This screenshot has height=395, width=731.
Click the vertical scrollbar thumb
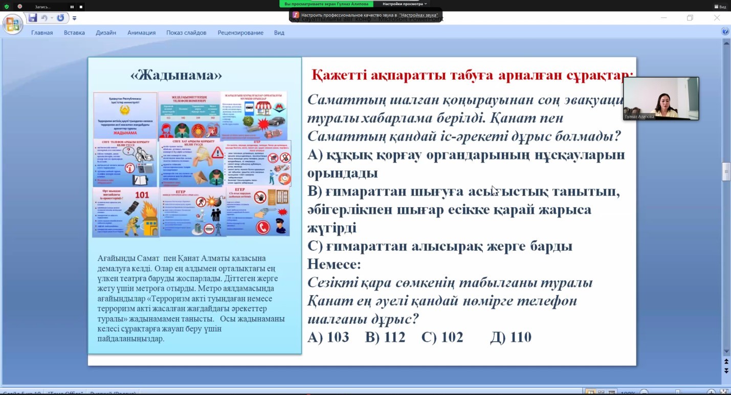click(726, 171)
